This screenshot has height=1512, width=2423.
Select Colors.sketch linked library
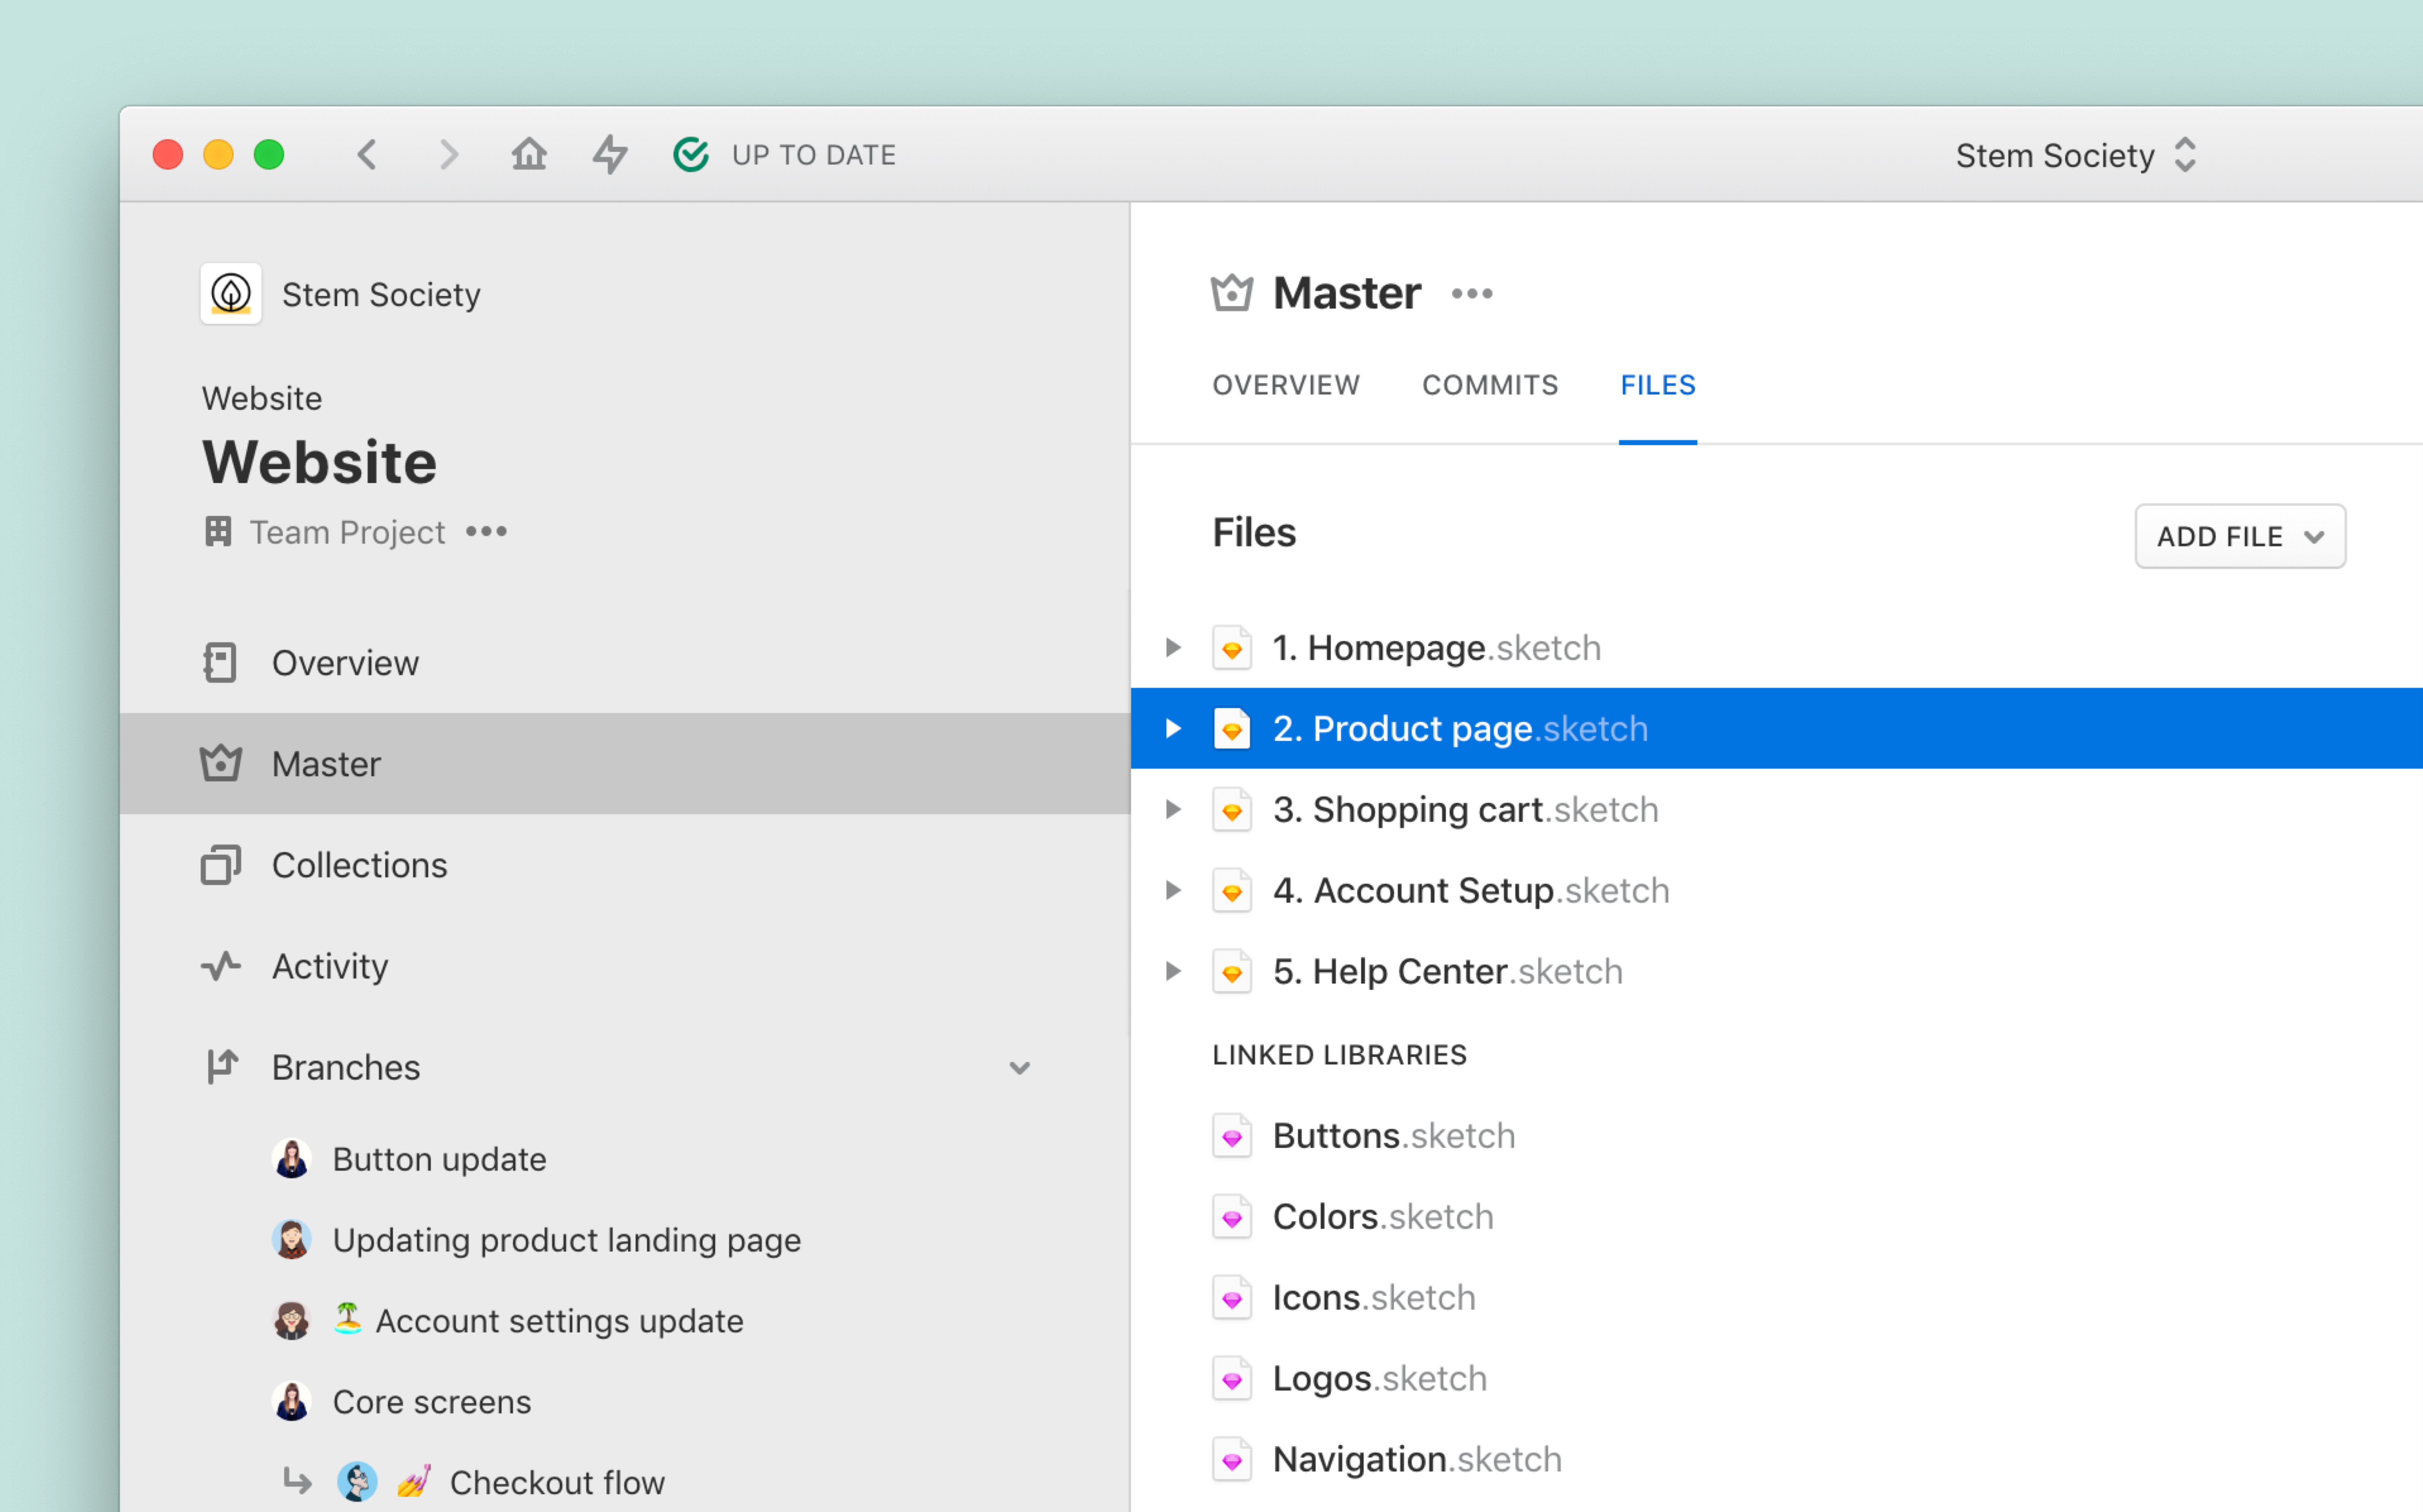tap(1383, 1217)
